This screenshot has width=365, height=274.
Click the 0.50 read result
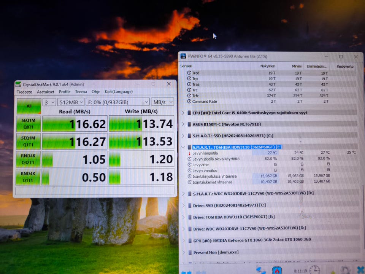pyautogui.click(x=74, y=177)
